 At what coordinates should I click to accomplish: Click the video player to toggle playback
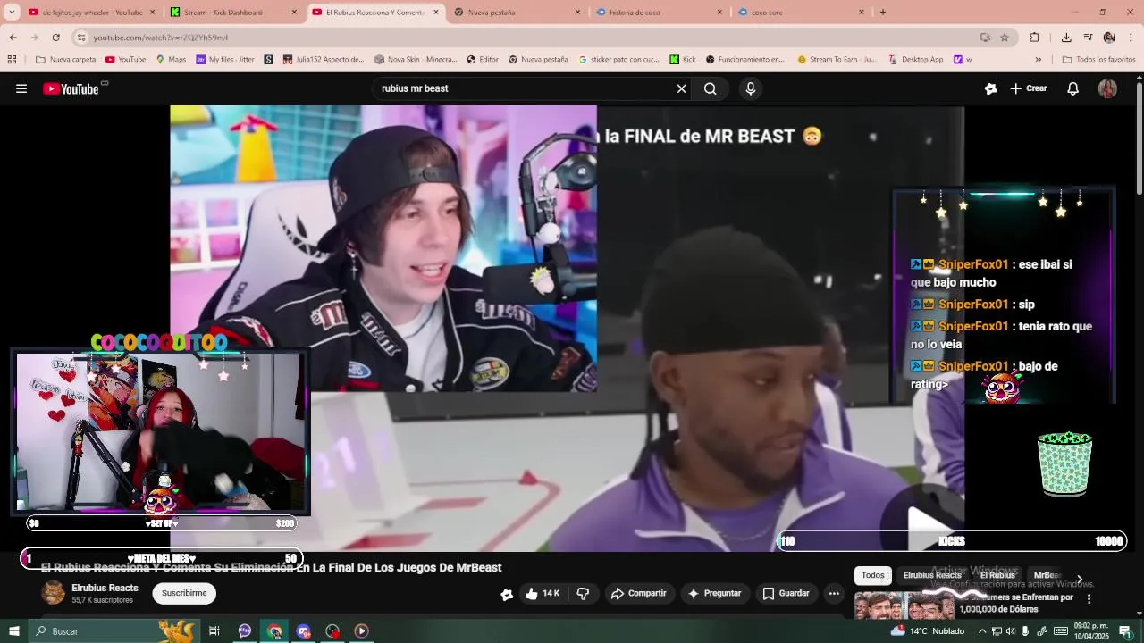pos(567,328)
